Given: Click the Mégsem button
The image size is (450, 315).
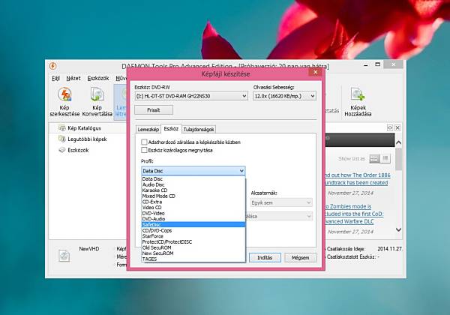Looking at the screenshot, I should pyautogui.click(x=301, y=257).
